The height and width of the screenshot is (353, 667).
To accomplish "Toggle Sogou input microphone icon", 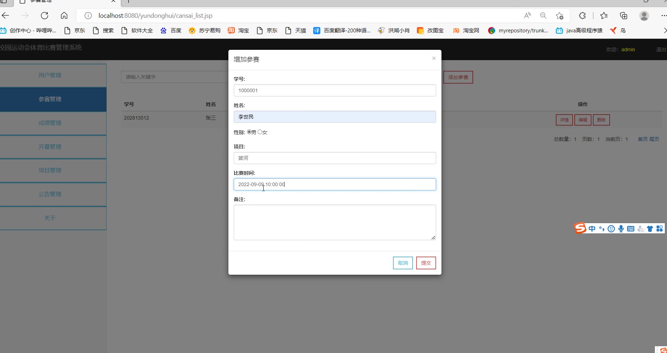I will tap(621, 229).
